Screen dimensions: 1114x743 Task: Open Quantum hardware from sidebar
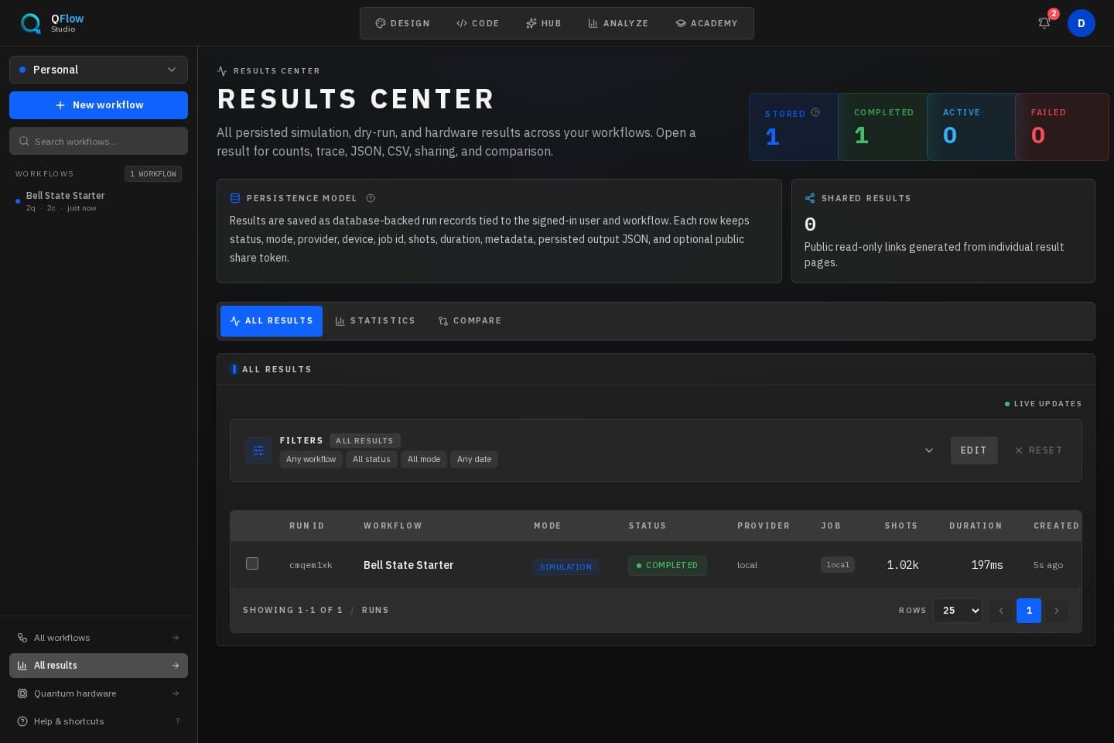coord(98,693)
